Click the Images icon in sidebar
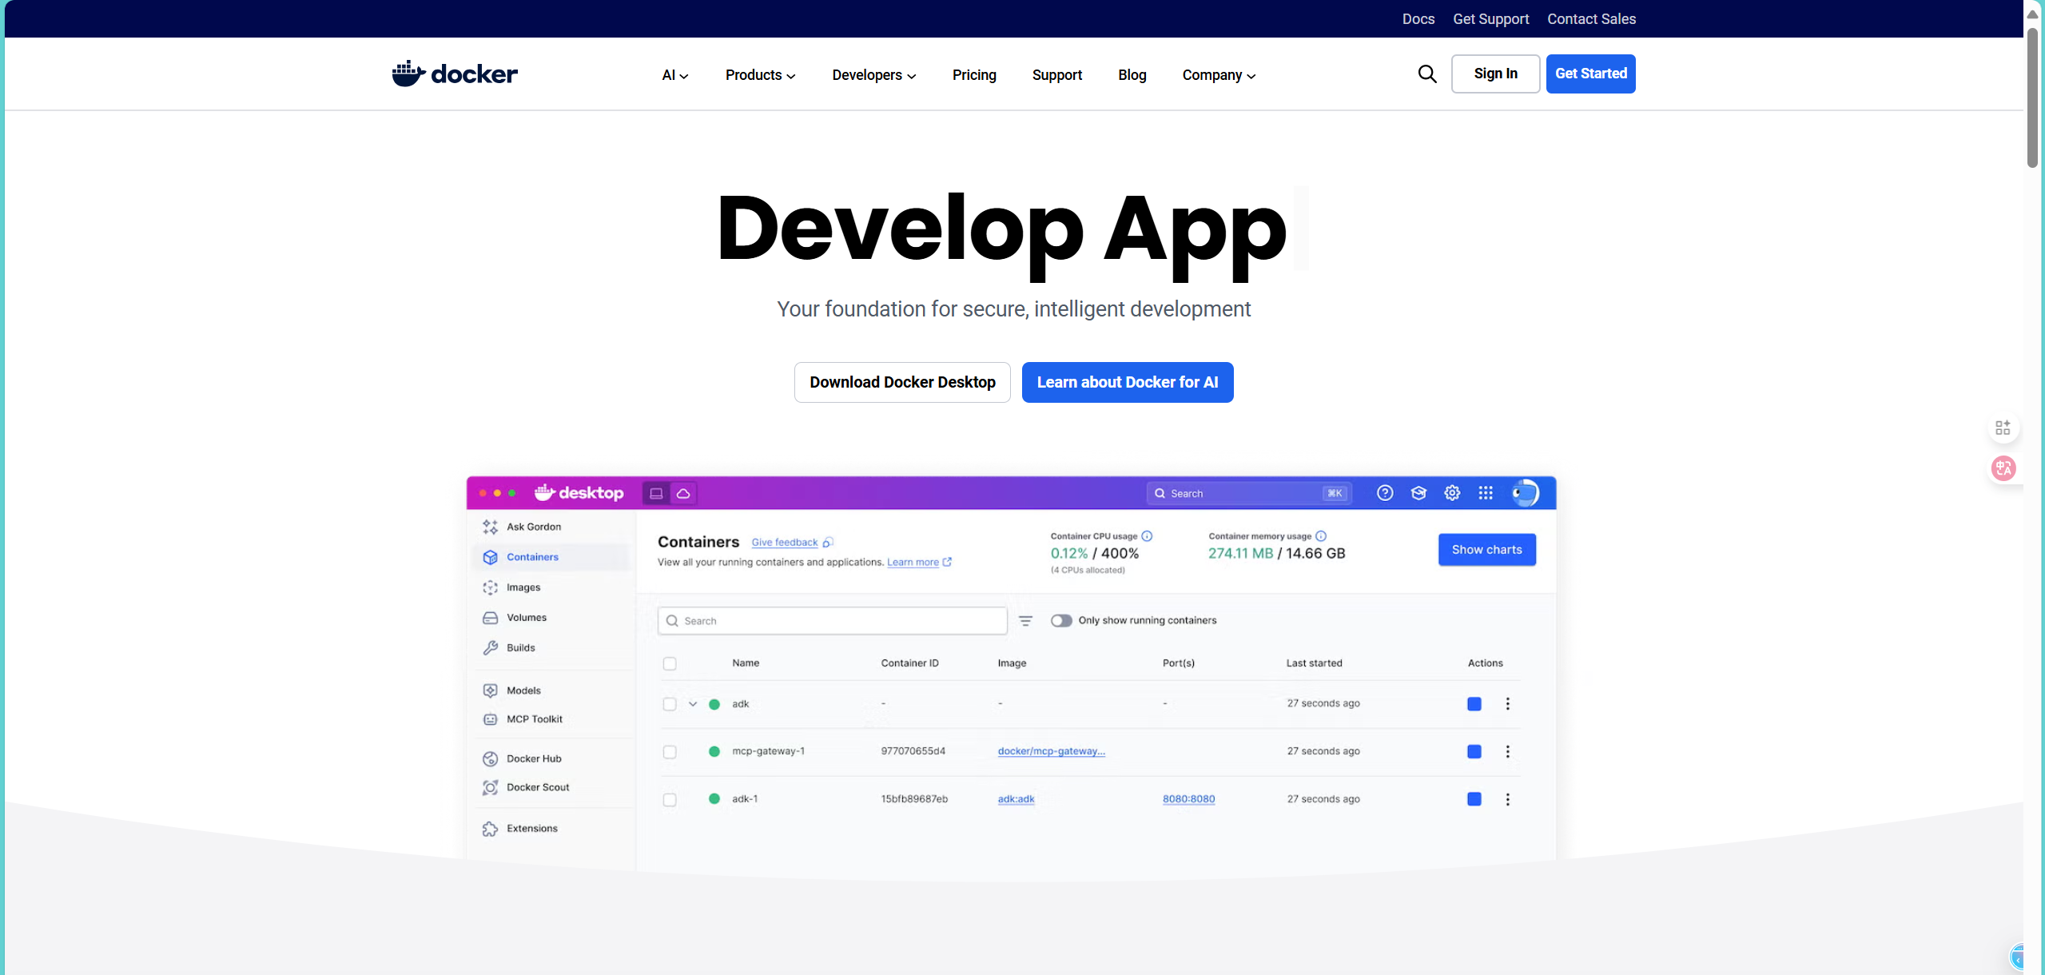The width and height of the screenshot is (2045, 975). pos(490,587)
